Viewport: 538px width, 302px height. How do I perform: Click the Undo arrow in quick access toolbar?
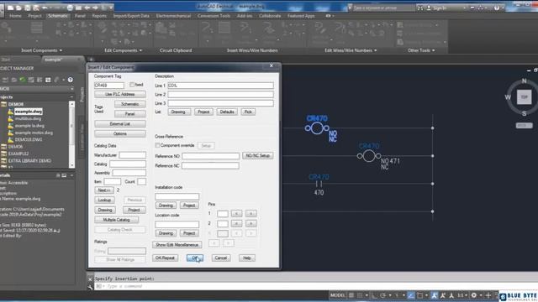[45, 8]
